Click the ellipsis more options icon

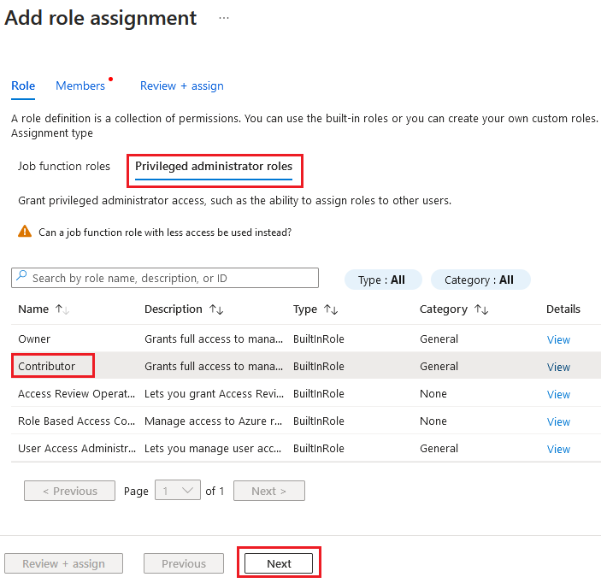(x=224, y=18)
